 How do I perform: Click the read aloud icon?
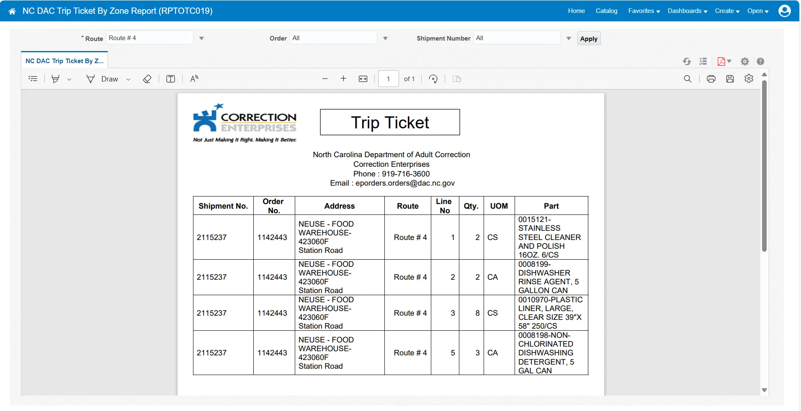(x=194, y=79)
